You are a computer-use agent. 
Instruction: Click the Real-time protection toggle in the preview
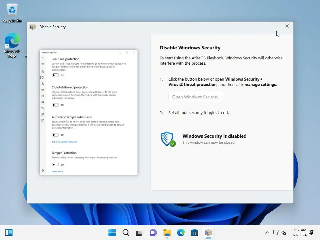[55, 75]
